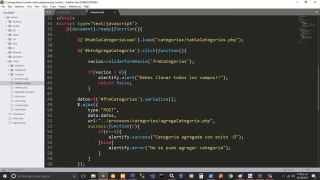Viewport: 320px width, 180px height.
Task: Open the Selection menu
Action: click(19, 6)
